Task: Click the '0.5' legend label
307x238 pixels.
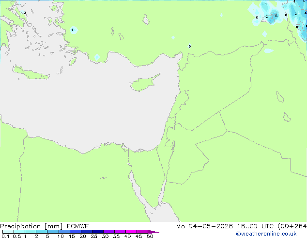Action: coord(16,236)
